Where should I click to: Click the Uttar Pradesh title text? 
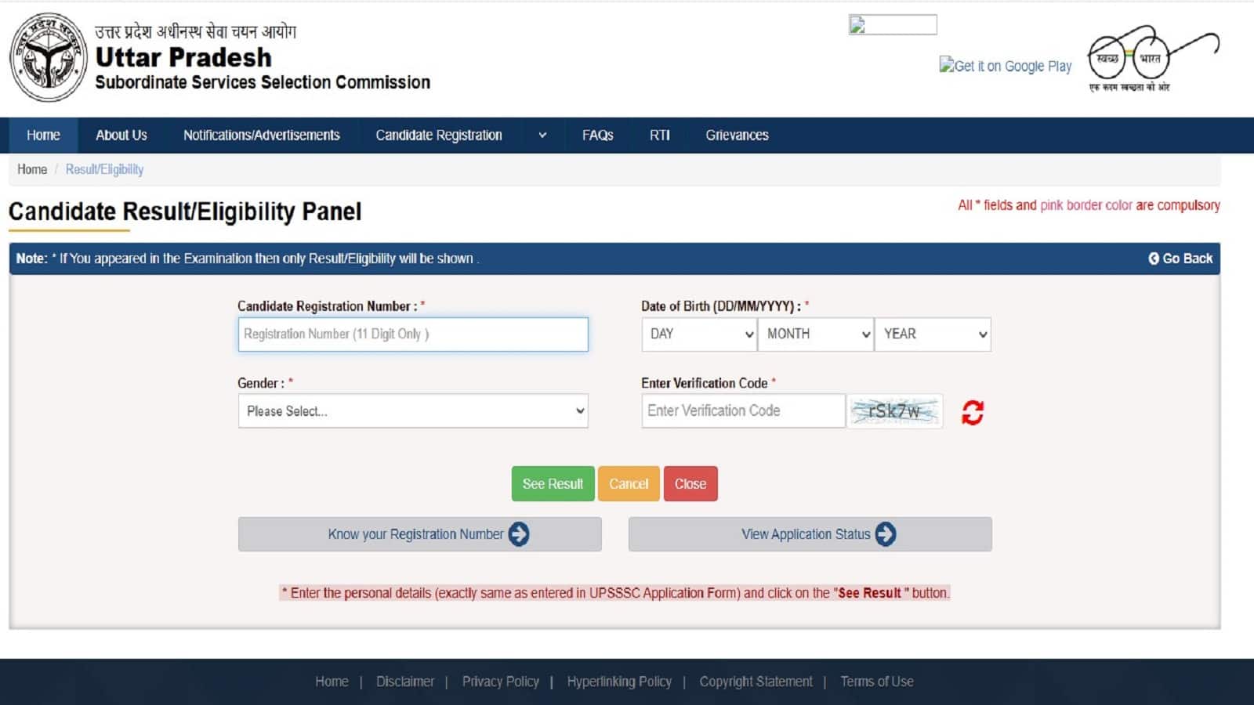tap(183, 57)
